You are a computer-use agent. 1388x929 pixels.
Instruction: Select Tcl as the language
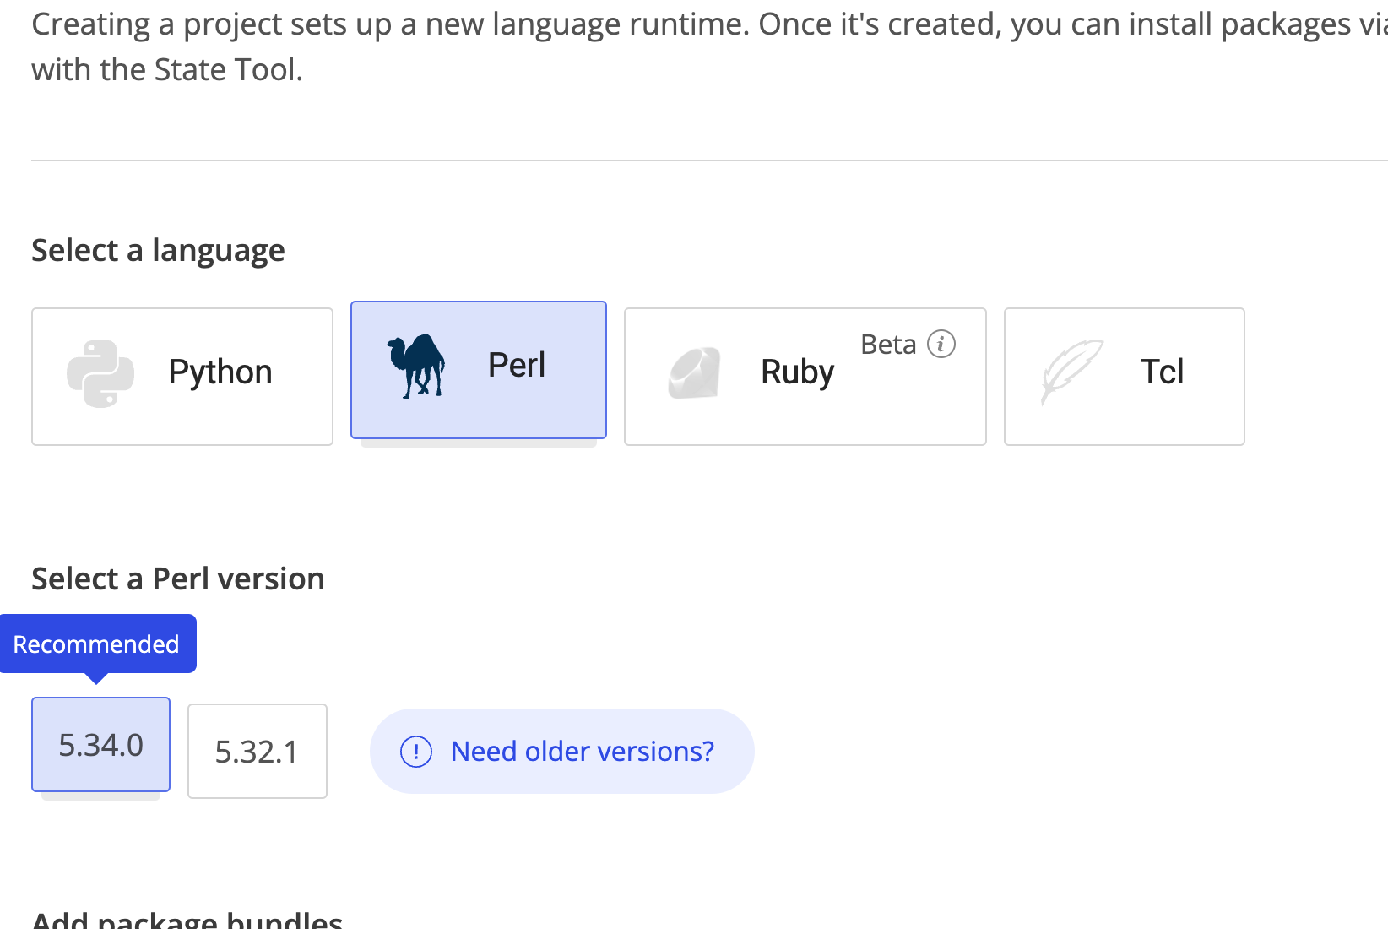[x=1124, y=376]
